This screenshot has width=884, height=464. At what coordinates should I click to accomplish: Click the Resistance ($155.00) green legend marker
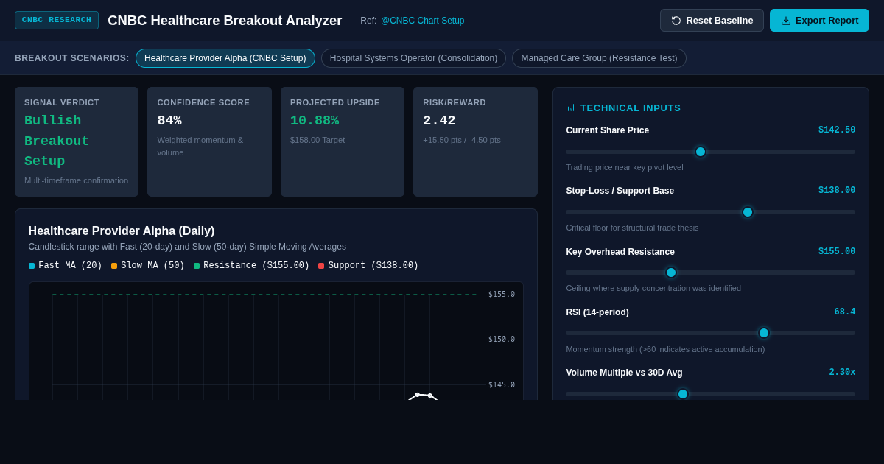(x=197, y=266)
